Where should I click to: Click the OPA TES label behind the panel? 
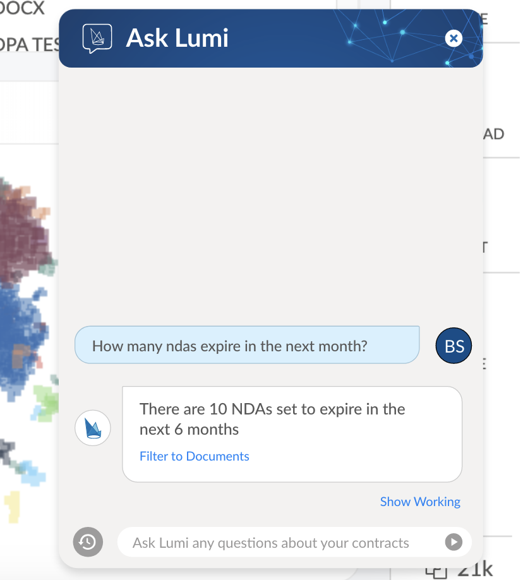click(x=28, y=44)
